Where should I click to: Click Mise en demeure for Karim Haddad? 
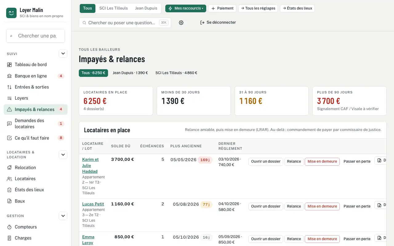[322, 161]
